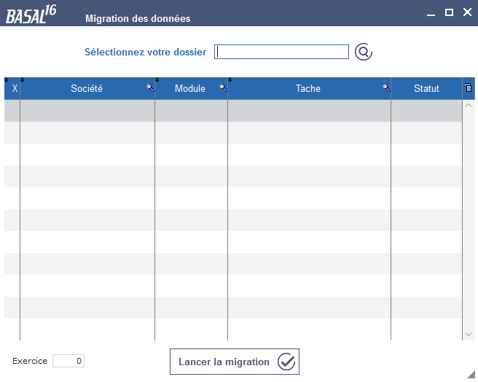This screenshot has width=478, height=382.
Task: Launch migration with Lancer la migration button
Action: pos(235,362)
